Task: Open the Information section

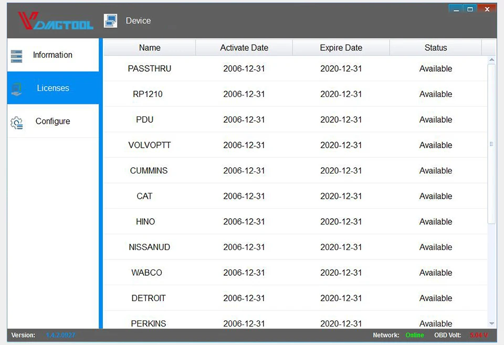Action: click(x=53, y=55)
